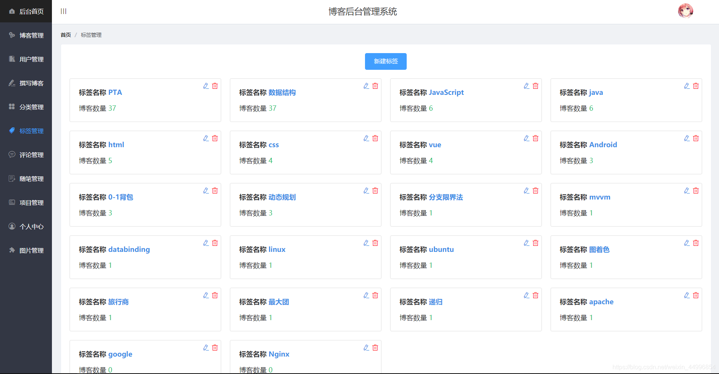
Task: Delete the vue tag
Action: 536,138
